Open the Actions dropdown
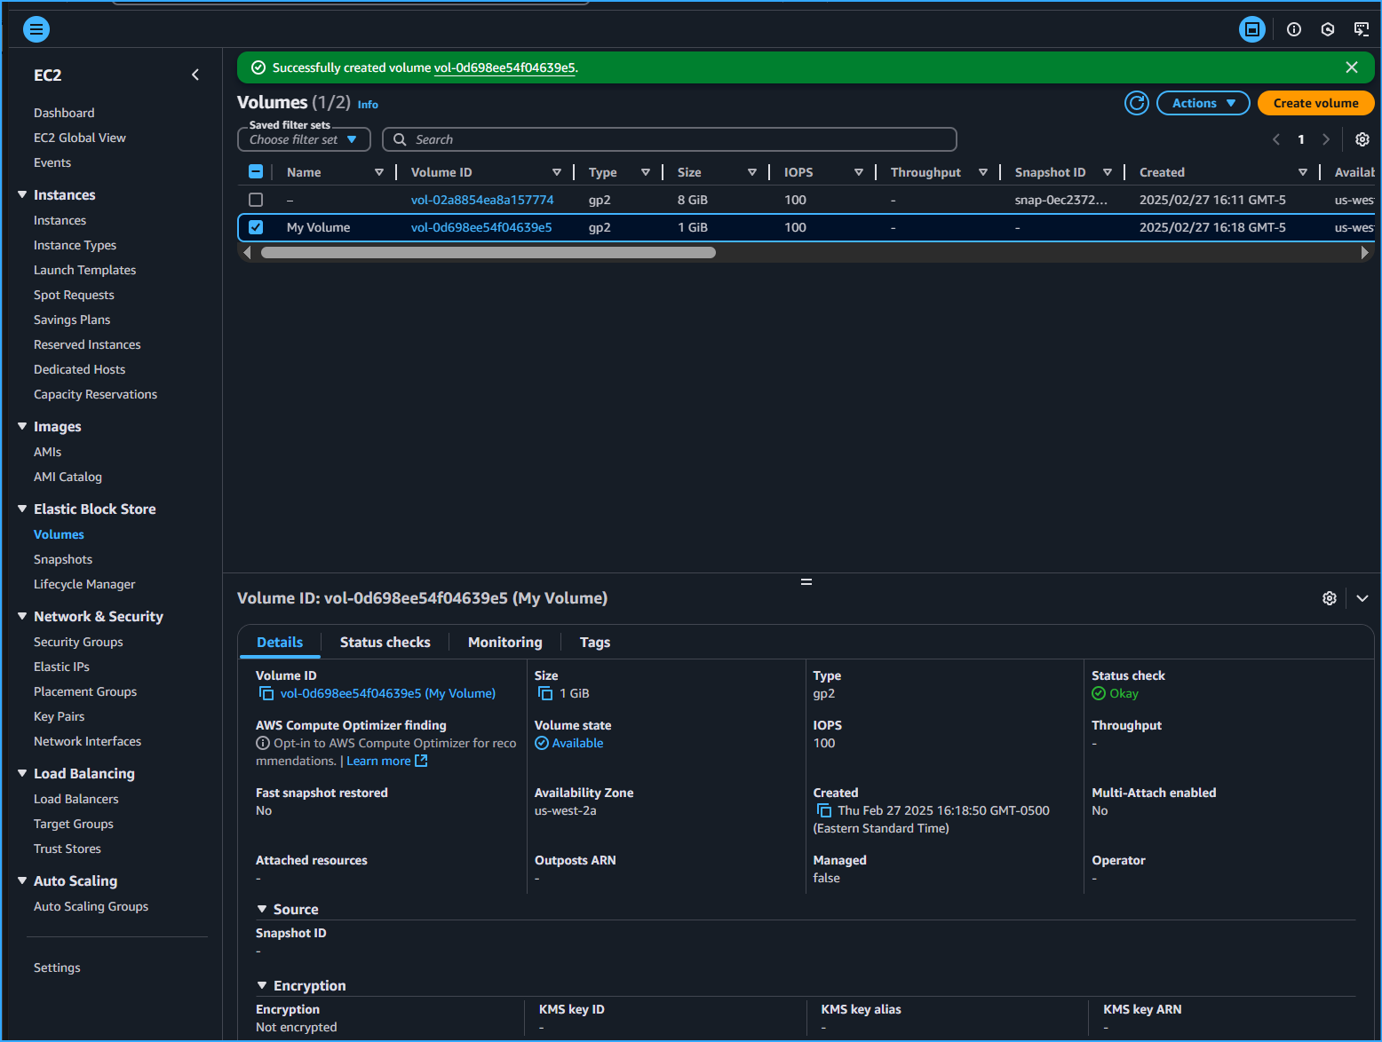 (1203, 103)
